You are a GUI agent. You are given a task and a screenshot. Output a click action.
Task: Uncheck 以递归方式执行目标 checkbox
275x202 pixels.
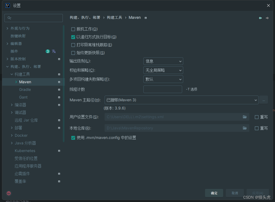pyautogui.click(x=73, y=37)
